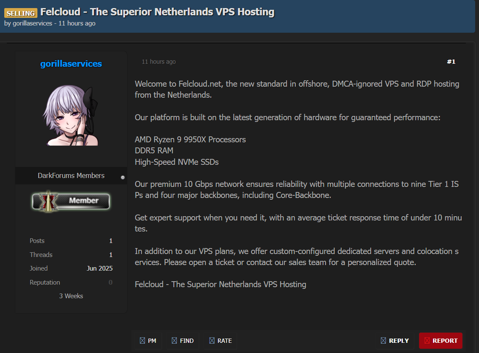Viewport: 479px width, 353px height.
Task: Click the Posts count value
Action: (111, 241)
